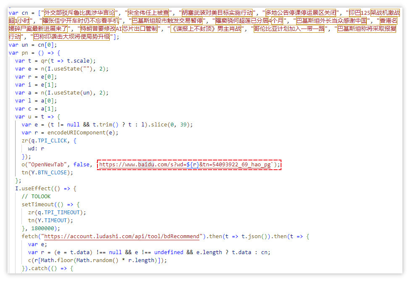Click the "OpenNewTab" string literal
The image size is (410, 281).
point(47,164)
